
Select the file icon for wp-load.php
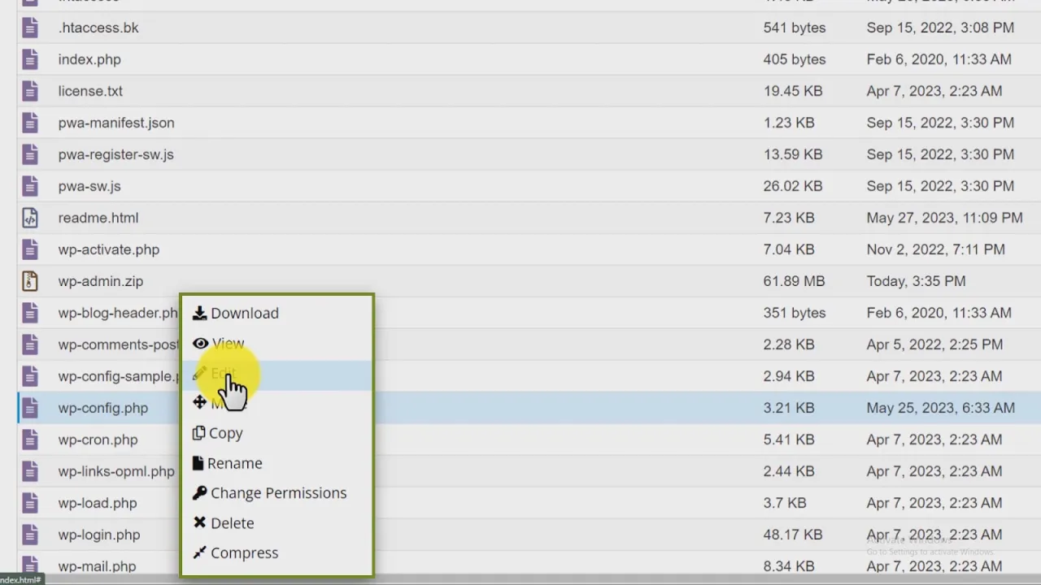click(30, 503)
